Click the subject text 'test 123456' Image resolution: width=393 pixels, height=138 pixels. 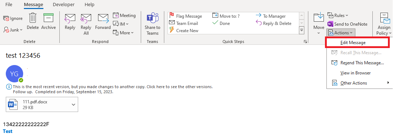(23, 56)
